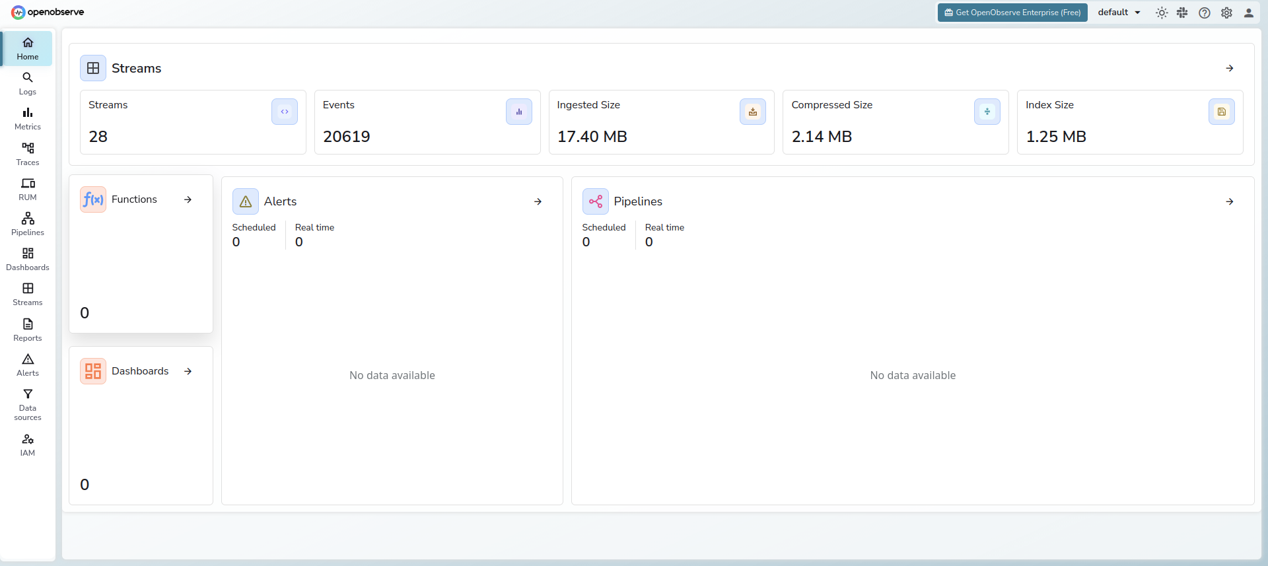Click the Streams count card icon
The image size is (1268, 566).
[285, 112]
